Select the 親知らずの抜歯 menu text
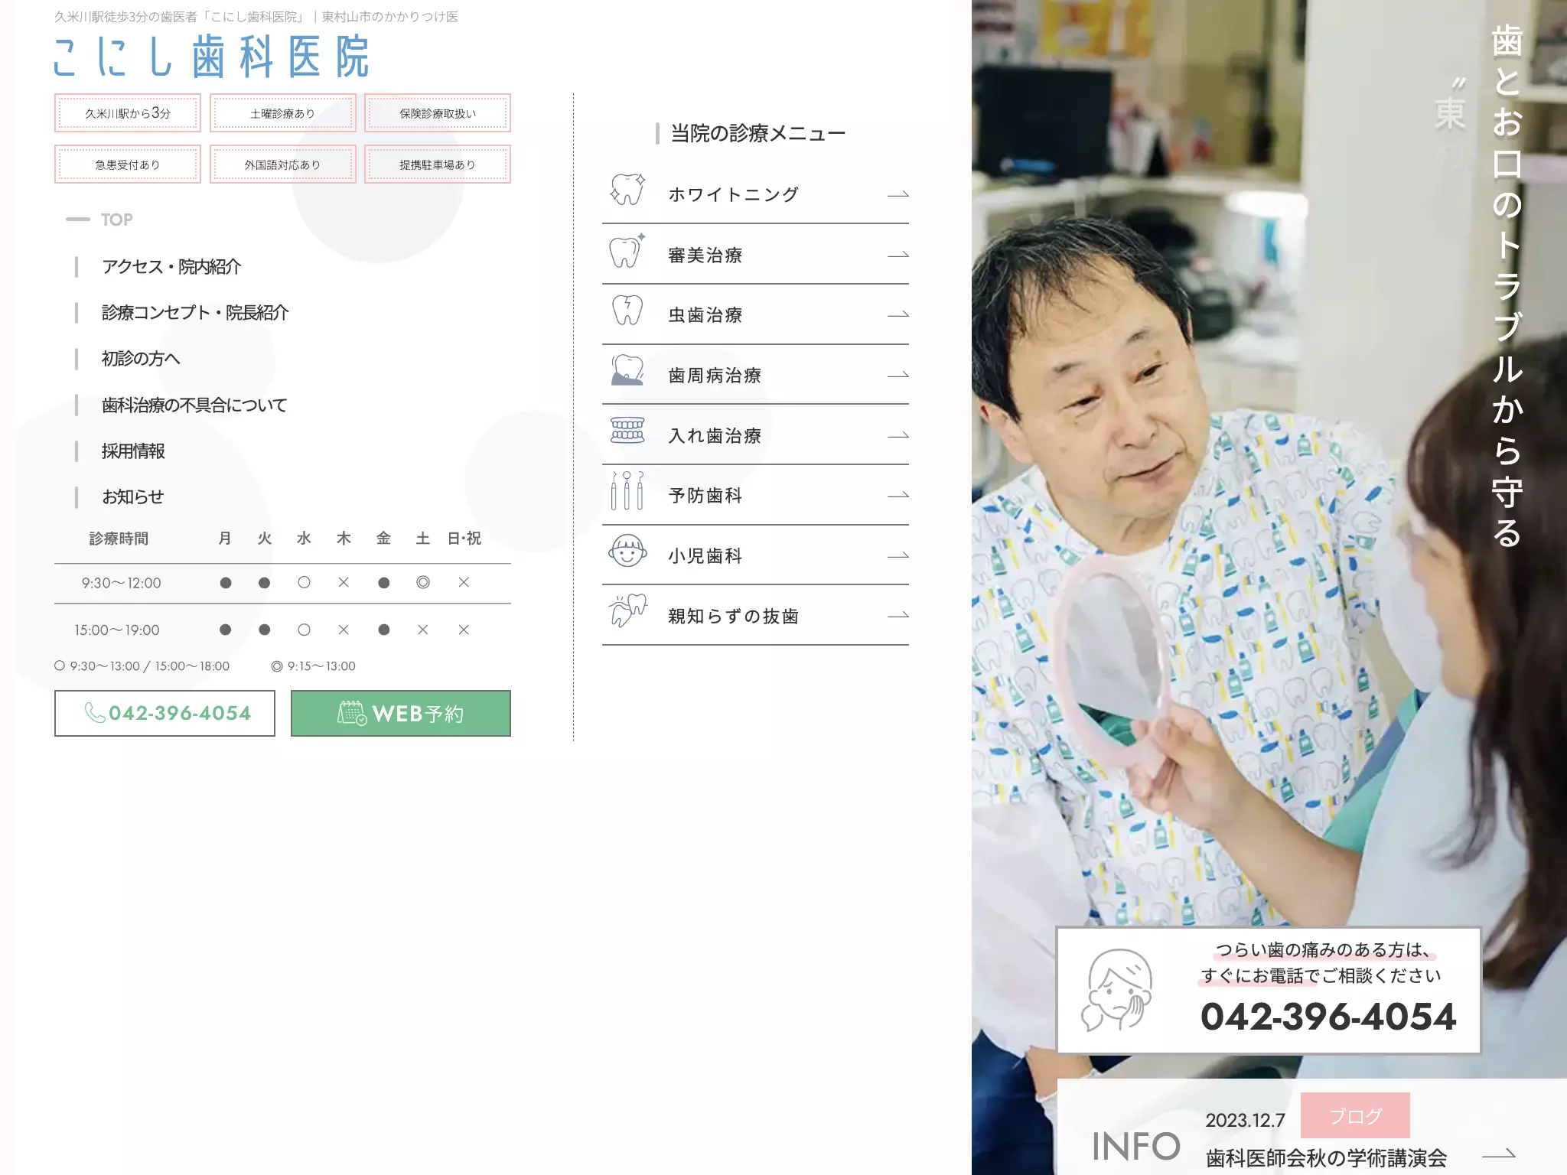Viewport: 1567px width, 1175px height. [x=733, y=616]
